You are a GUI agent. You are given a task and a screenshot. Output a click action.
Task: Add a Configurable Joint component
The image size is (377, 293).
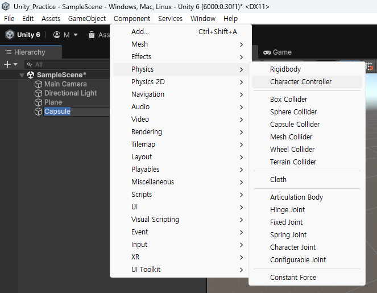click(307, 260)
